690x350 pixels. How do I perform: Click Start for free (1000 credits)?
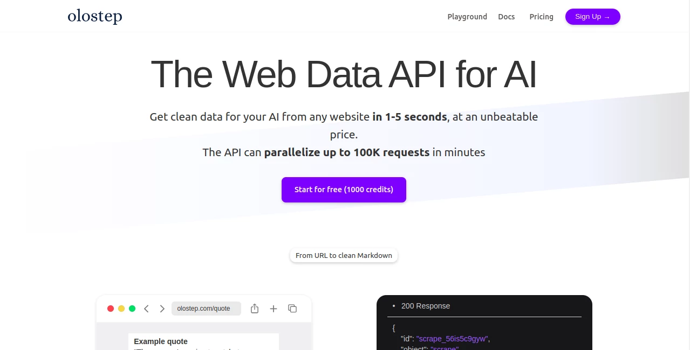point(344,190)
